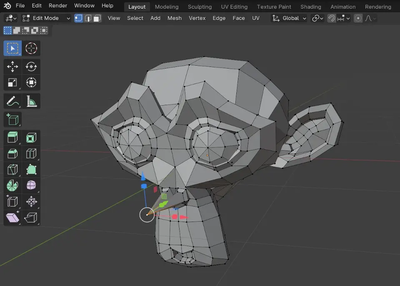Open the pivot point dropdown
This screenshot has height=286, width=400.
pos(317,18)
